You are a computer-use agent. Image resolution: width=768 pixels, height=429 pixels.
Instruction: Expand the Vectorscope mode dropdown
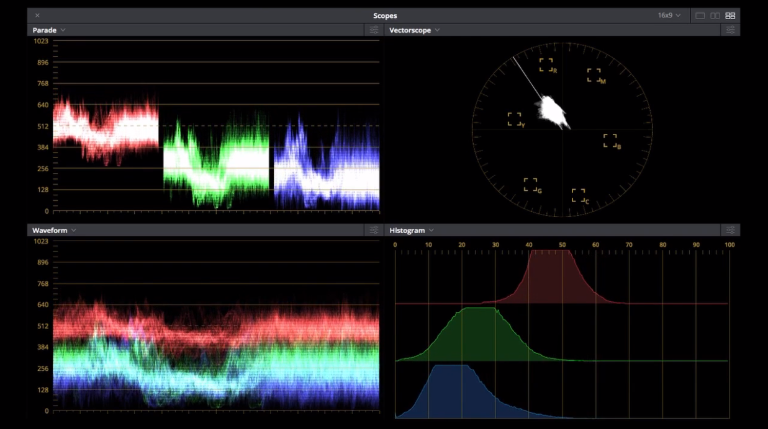pyautogui.click(x=437, y=30)
